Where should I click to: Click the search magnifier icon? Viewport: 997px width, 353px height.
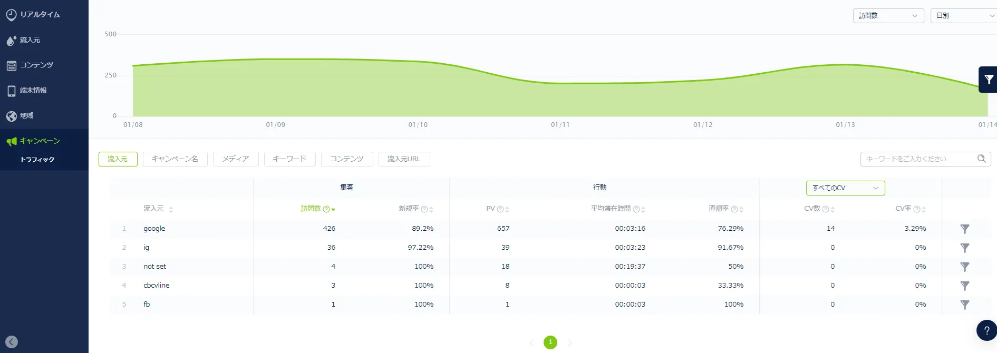981,159
